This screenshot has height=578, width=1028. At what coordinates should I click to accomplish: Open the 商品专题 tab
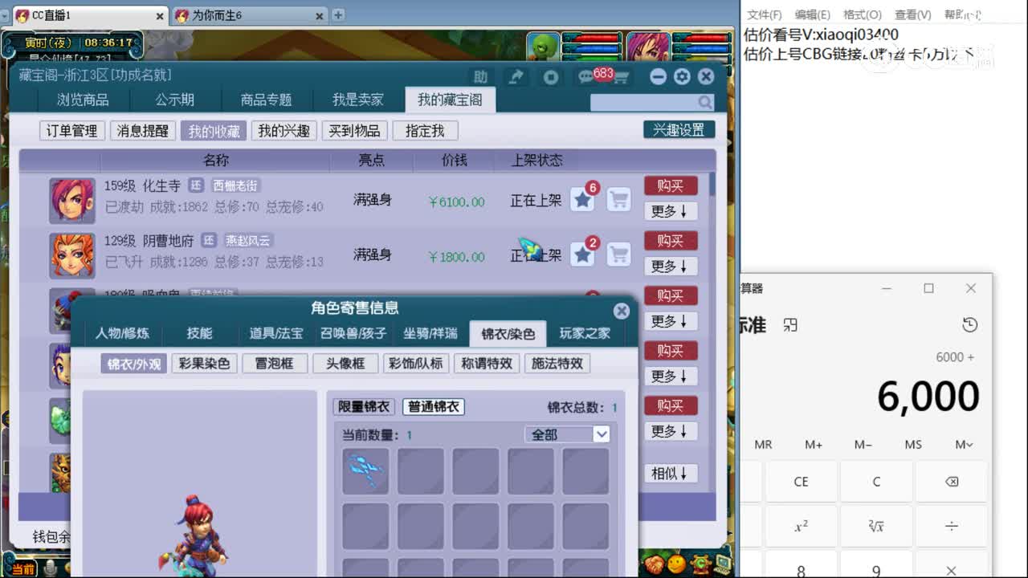point(266,100)
